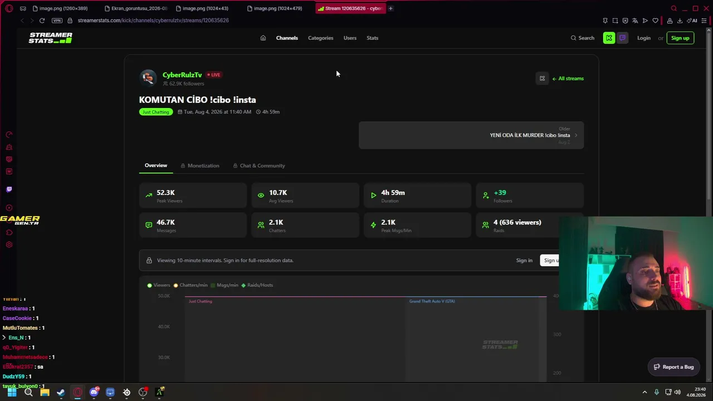Open the Opera sidebar player icon
The image size is (713, 401).
(x=9, y=208)
